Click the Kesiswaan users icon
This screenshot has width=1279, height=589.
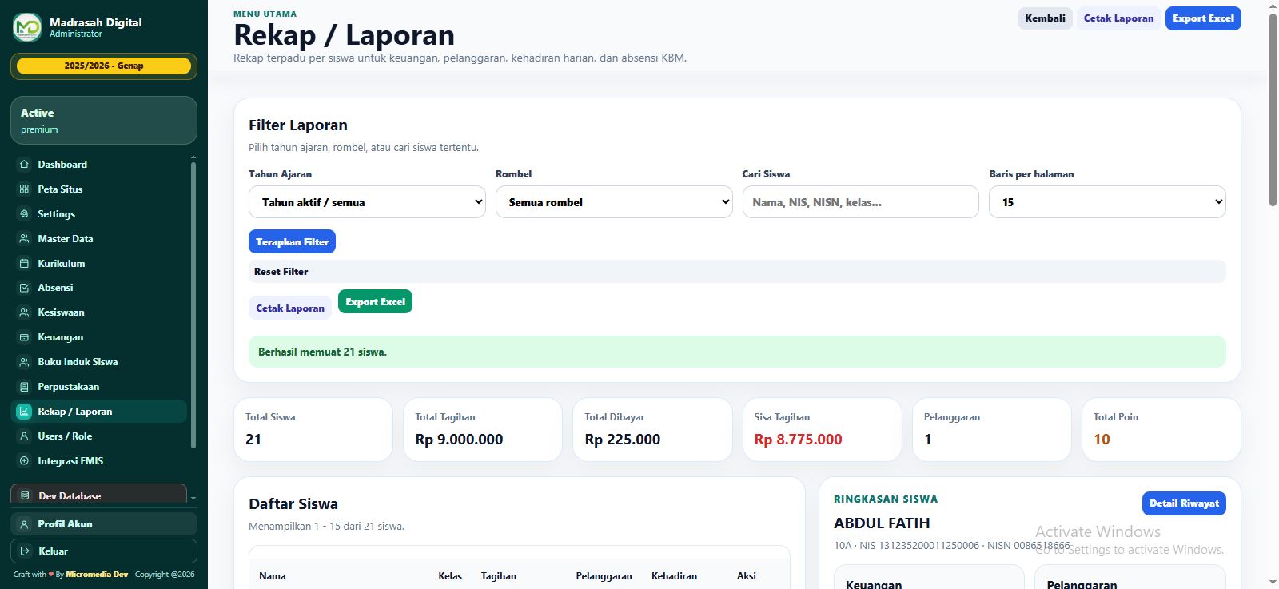pos(24,312)
